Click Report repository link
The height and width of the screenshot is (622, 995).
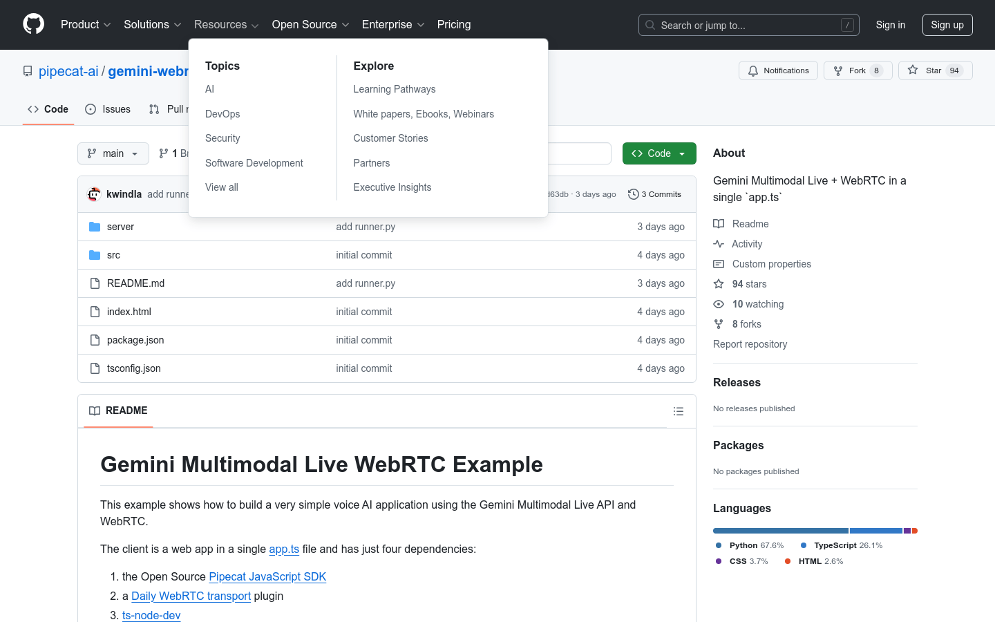tap(750, 344)
